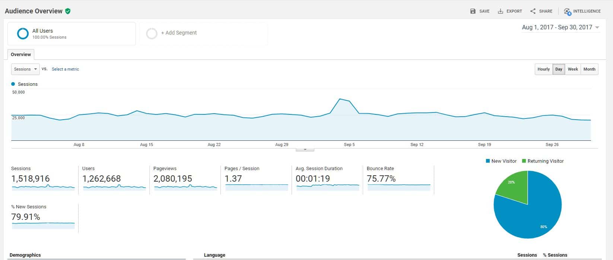
Task: Click the All Users segment circle icon
Action: coord(23,33)
